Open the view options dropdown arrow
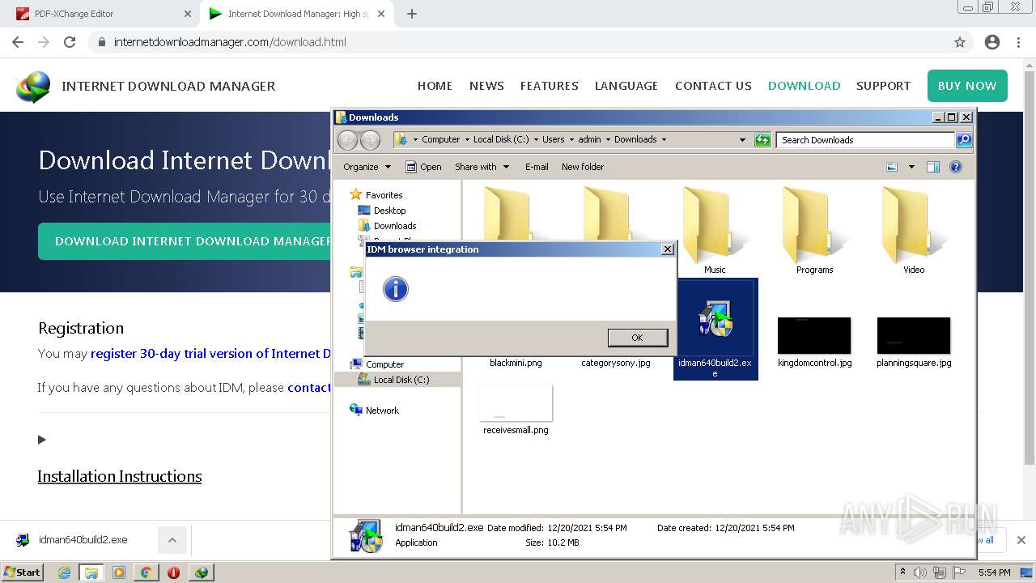 pos(911,167)
